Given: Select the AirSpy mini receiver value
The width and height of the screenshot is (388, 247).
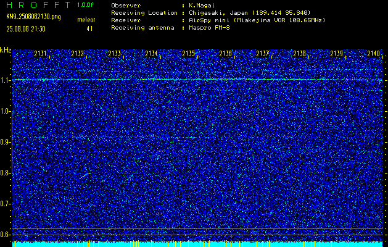Looking at the screenshot, I should point(257,20).
